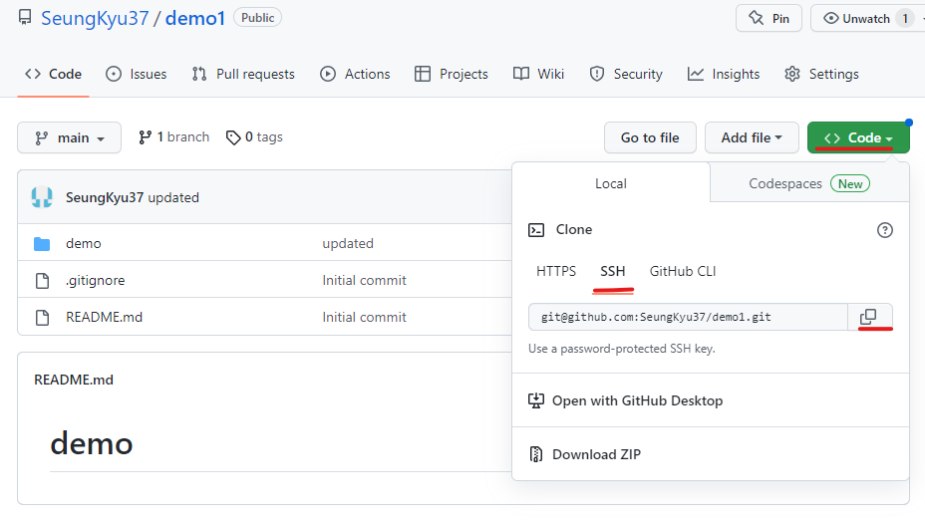Select the HTTPS clone option

coord(556,271)
